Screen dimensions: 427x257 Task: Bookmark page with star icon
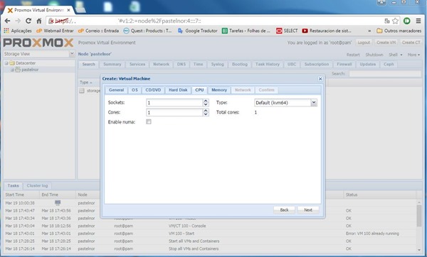tap(395, 21)
